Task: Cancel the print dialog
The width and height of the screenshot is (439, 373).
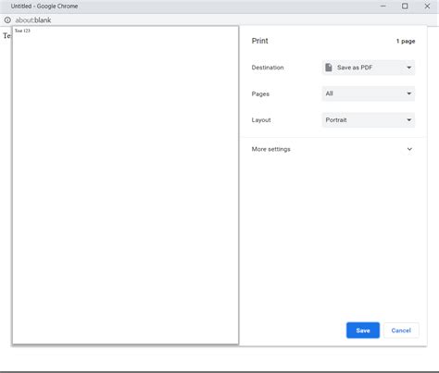Action: tap(401, 330)
